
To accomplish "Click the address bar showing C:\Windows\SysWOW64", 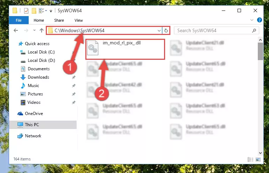I will click(x=104, y=30).
